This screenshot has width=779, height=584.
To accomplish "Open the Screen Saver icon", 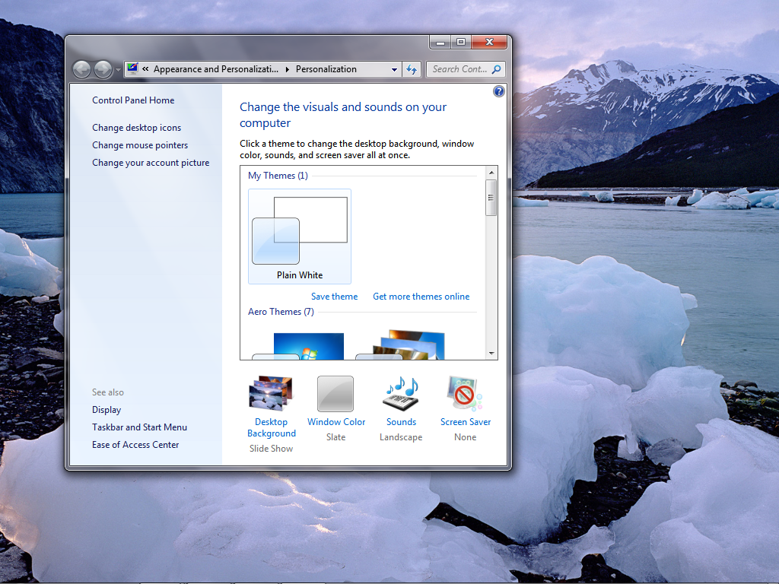I will (x=465, y=393).
